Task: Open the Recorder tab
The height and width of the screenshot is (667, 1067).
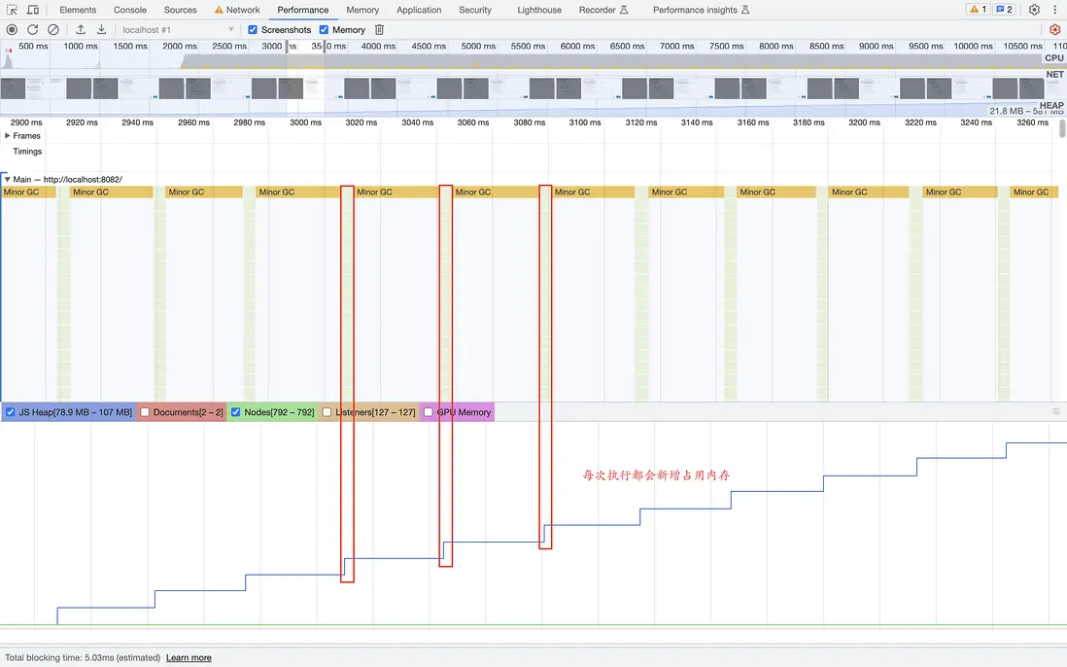Action: pos(603,10)
